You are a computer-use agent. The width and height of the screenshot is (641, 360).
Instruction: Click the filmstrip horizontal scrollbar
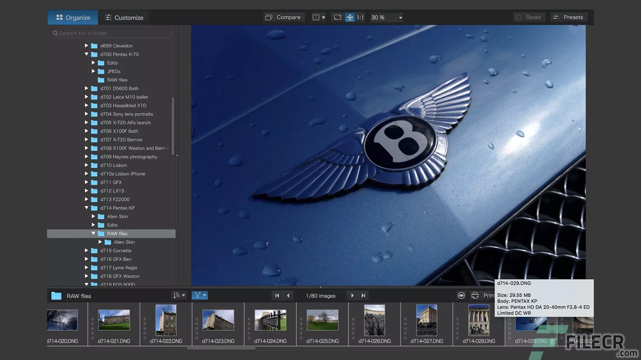pos(221,348)
